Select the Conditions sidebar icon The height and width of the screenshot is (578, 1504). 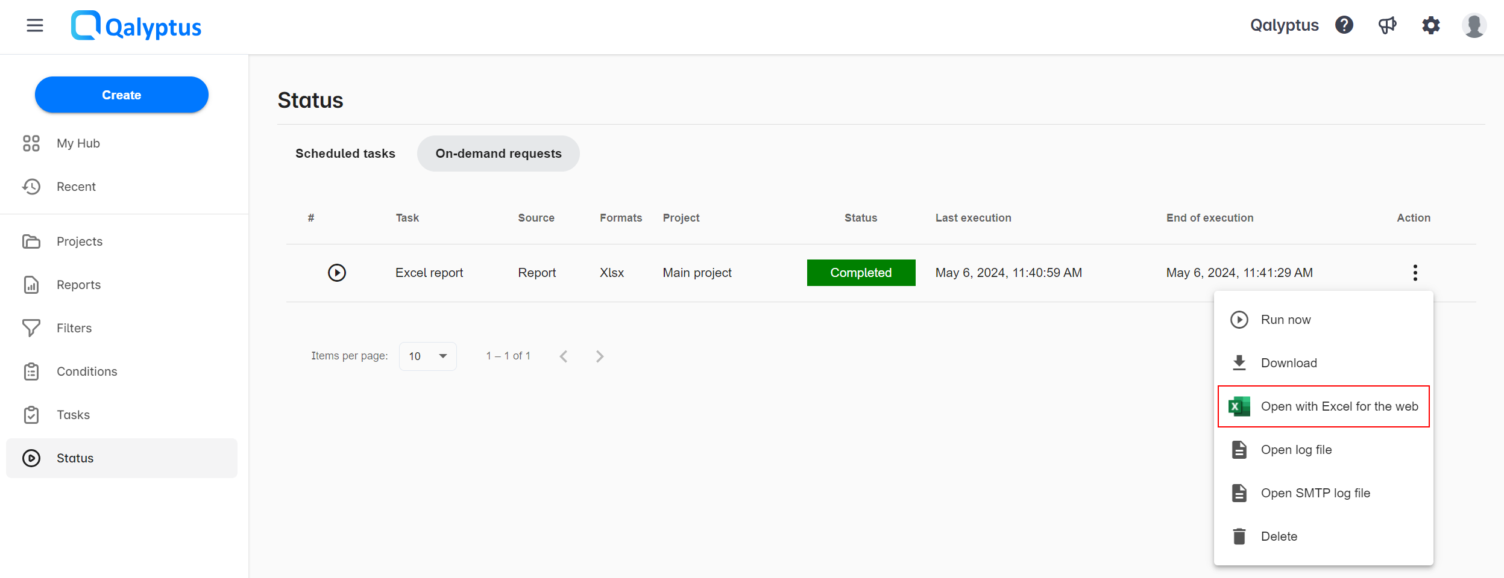(31, 371)
